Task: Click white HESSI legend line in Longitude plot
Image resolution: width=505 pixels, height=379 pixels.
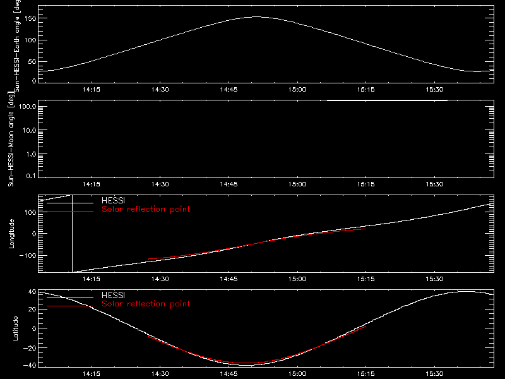Action: (x=70, y=203)
